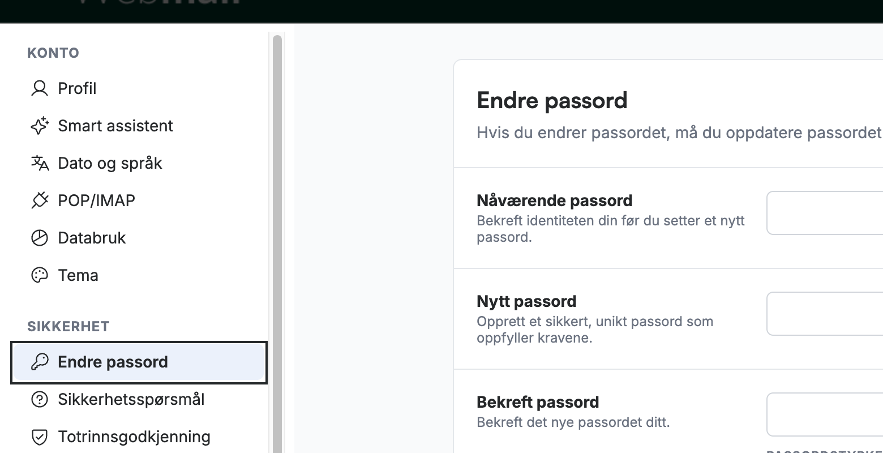Click the Totrinnsgodkjenning shield icon
Screen dimensions: 883x453
coord(39,437)
